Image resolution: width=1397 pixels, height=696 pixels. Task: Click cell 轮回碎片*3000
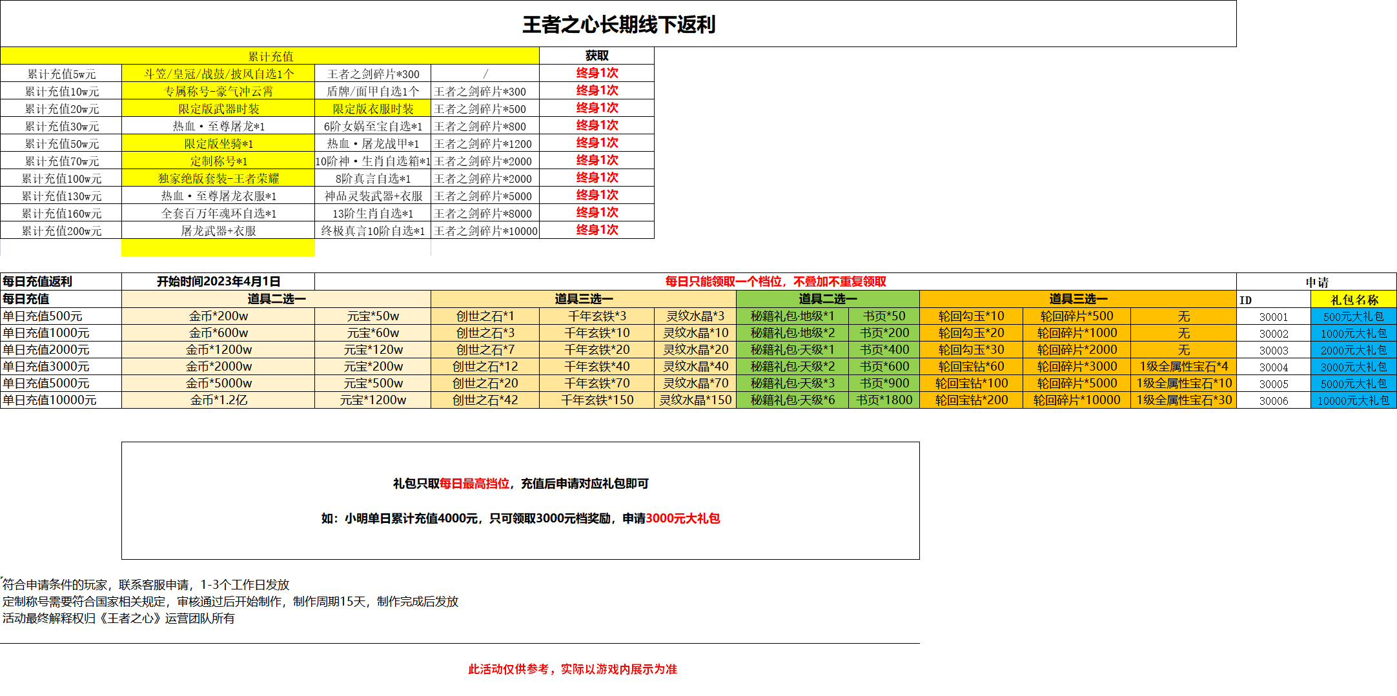coord(1077,367)
